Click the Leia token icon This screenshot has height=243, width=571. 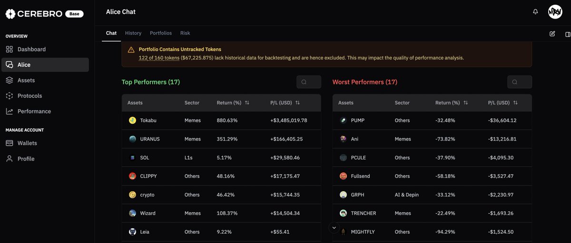tap(133, 232)
